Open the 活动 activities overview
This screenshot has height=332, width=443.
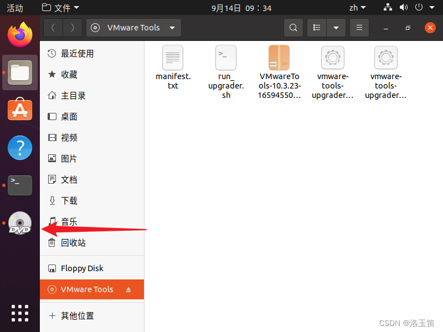tap(15, 8)
